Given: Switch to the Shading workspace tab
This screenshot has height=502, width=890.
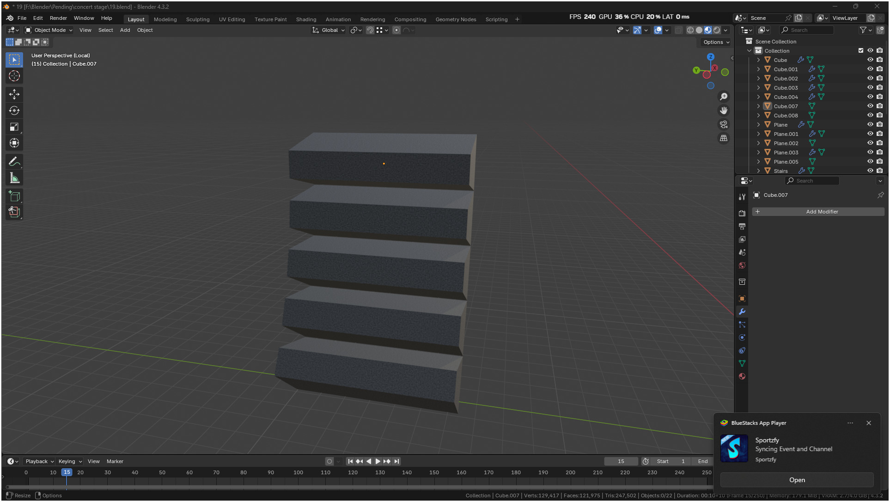Looking at the screenshot, I should [x=306, y=19].
